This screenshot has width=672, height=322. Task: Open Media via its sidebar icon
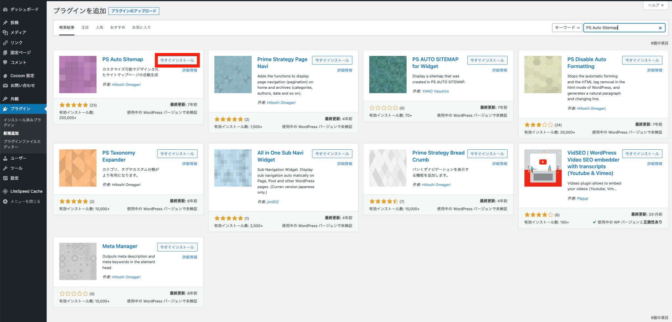coord(5,32)
